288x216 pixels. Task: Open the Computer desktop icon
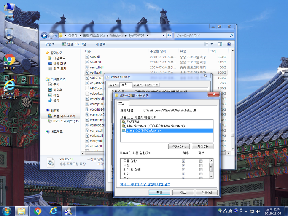(9, 11)
